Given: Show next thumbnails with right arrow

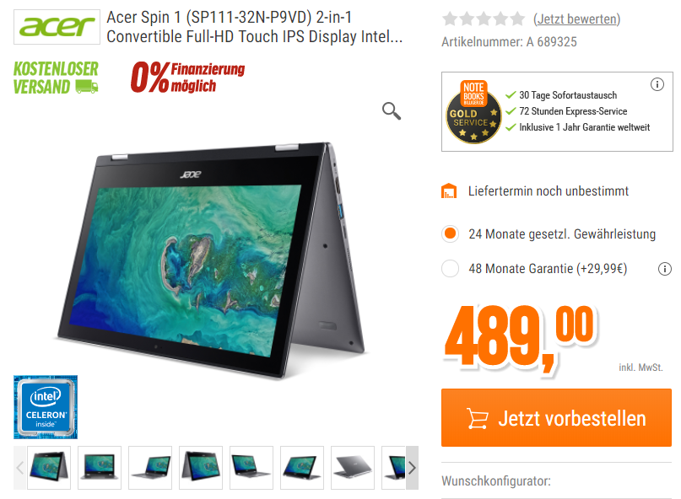Looking at the screenshot, I should click(412, 468).
